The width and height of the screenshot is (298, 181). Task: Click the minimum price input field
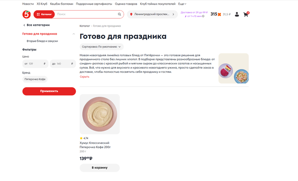tap(35, 63)
